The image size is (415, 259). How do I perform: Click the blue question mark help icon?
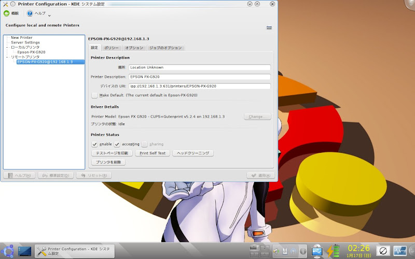(x=30, y=13)
